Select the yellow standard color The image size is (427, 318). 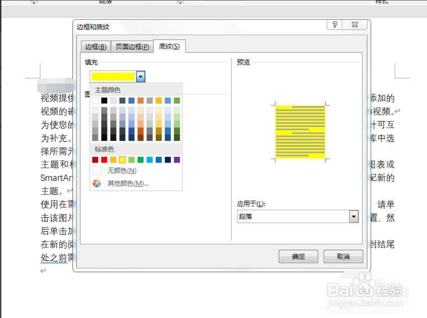[x=122, y=158]
